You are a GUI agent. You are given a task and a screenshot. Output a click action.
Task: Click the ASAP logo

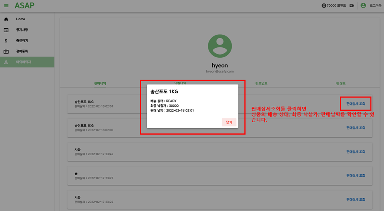pyautogui.click(x=25, y=6)
